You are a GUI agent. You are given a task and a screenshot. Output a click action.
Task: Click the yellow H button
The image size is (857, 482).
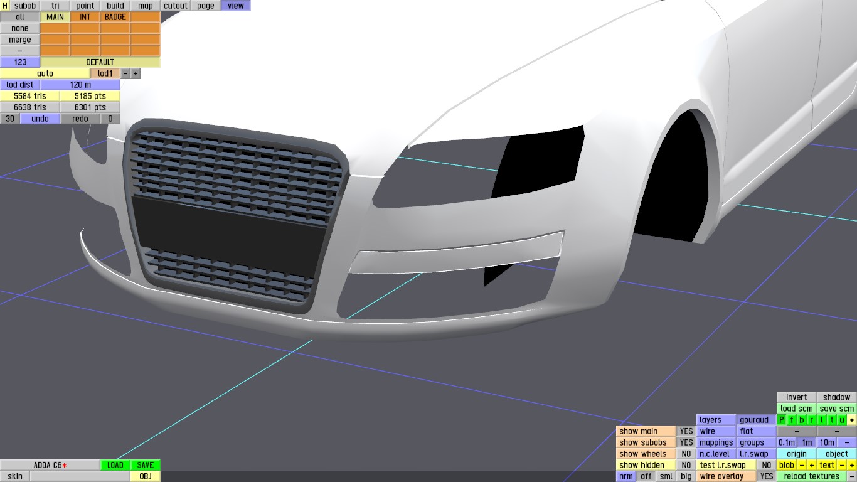[x=5, y=6]
